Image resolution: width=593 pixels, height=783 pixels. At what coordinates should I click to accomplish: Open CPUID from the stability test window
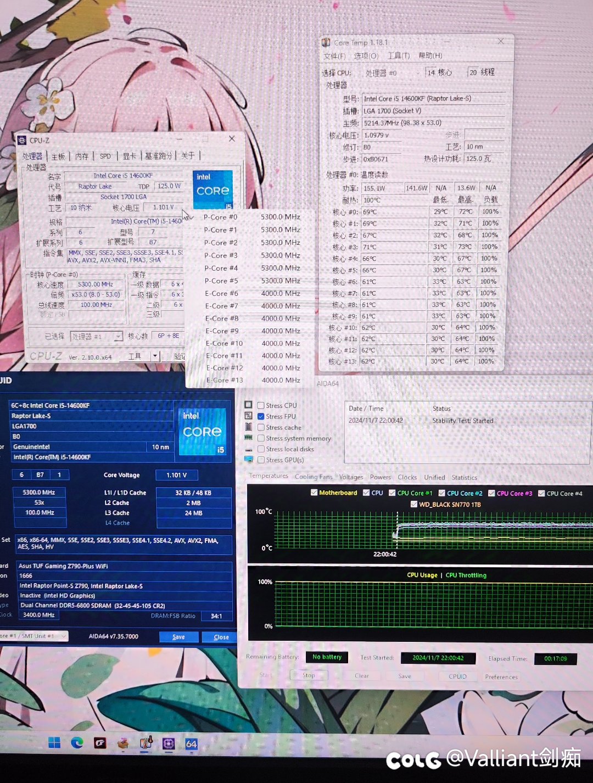[x=457, y=676]
